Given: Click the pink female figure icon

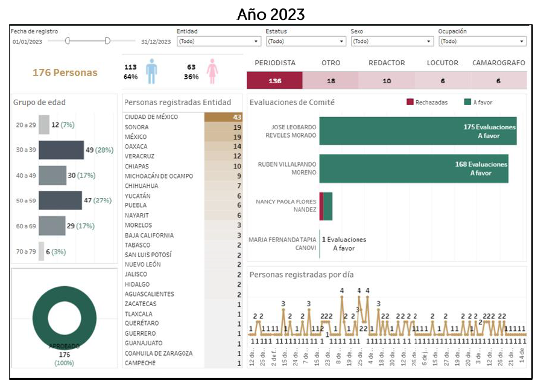Looking at the screenshot, I should tap(212, 71).
